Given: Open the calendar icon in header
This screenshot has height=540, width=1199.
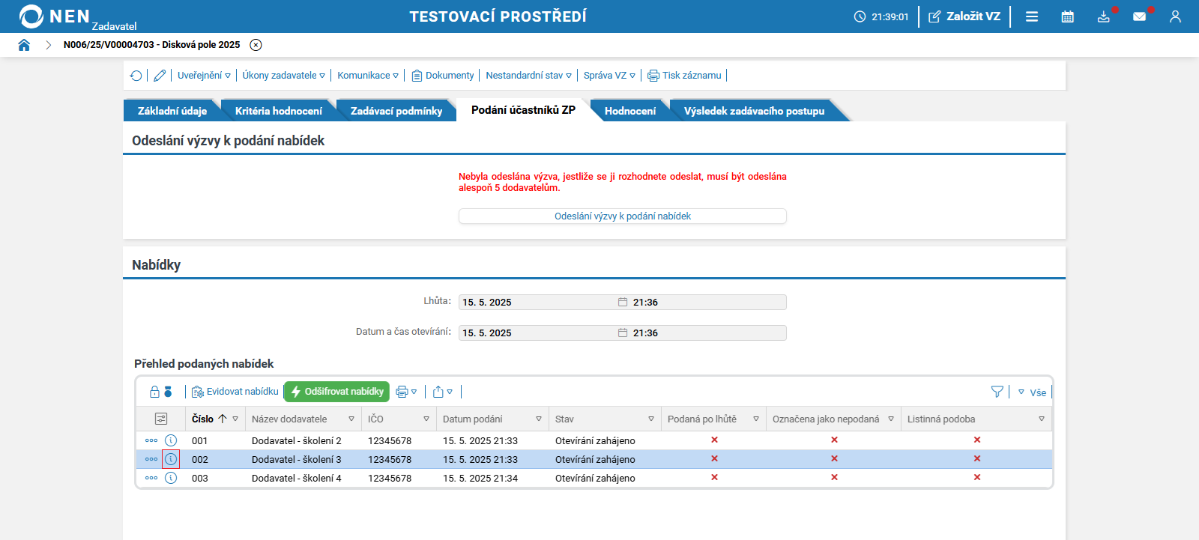Looking at the screenshot, I should pos(1067,16).
